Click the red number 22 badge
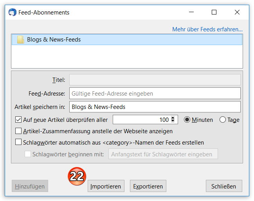This screenshot has width=254, height=201. (x=77, y=176)
